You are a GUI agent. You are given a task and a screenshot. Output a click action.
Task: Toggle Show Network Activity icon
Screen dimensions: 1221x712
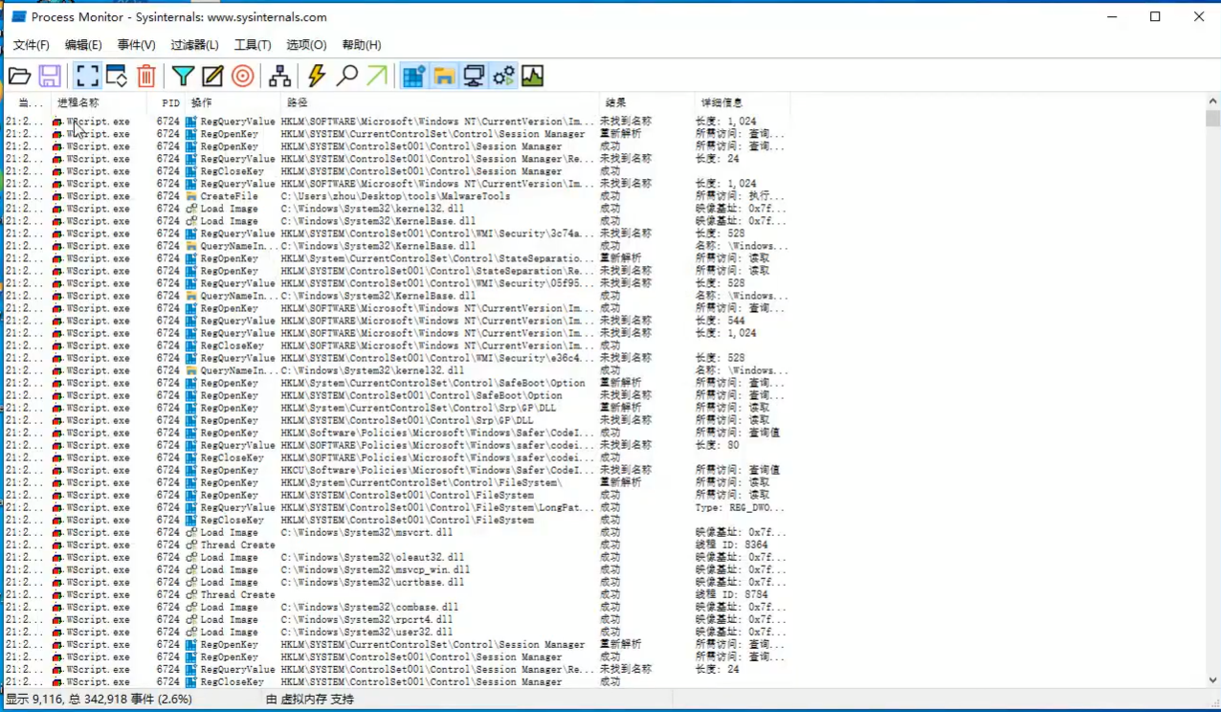pos(474,76)
